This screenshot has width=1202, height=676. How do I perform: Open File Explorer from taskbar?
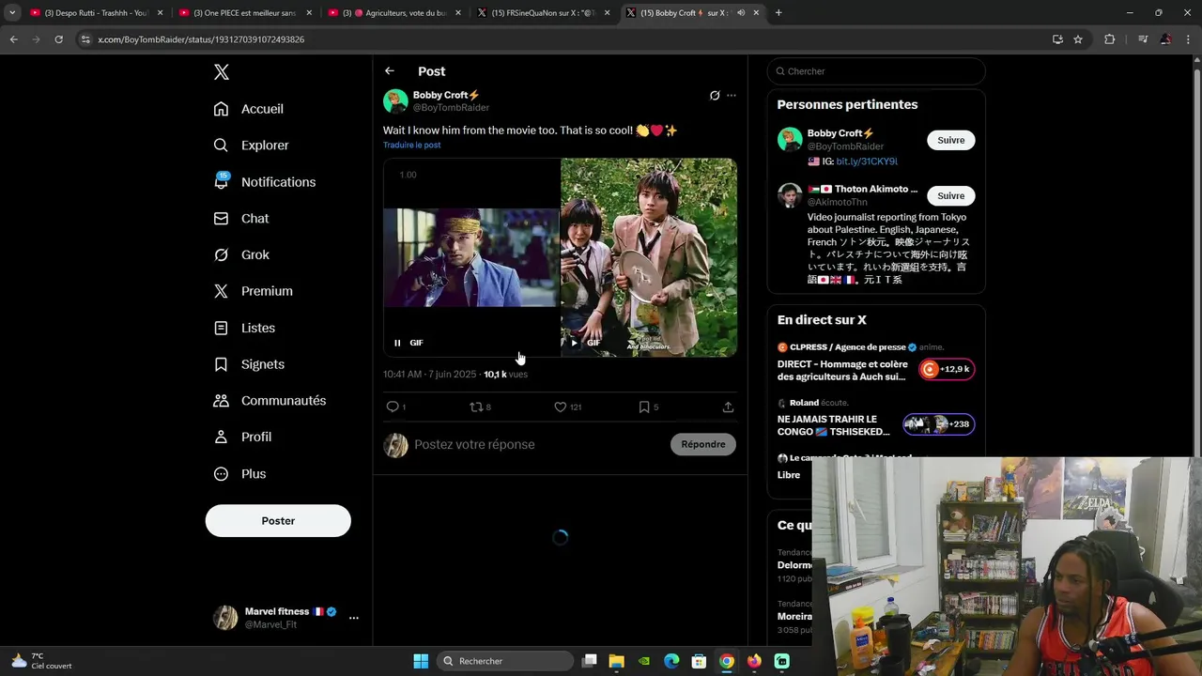tap(617, 661)
